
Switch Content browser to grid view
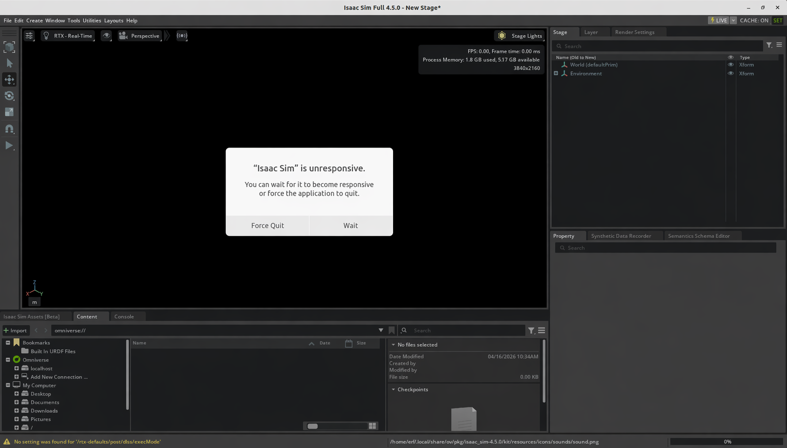(x=373, y=426)
